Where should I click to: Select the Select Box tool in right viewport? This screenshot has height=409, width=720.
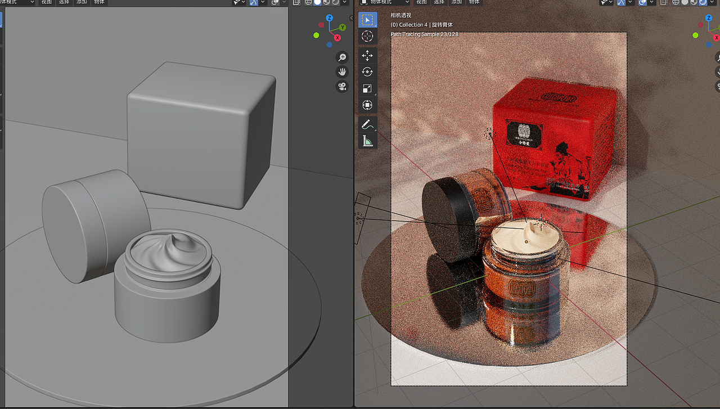tap(367, 20)
